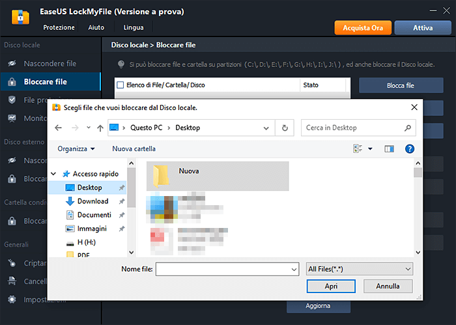Click the Attiva button
The image size is (456, 325).
click(x=423, y=28)
